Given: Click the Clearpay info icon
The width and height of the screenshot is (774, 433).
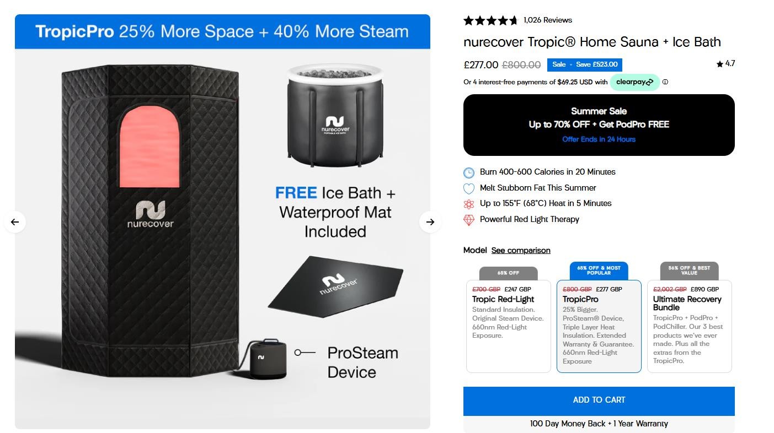Looking at the screenshot, I should pos(665,82).
